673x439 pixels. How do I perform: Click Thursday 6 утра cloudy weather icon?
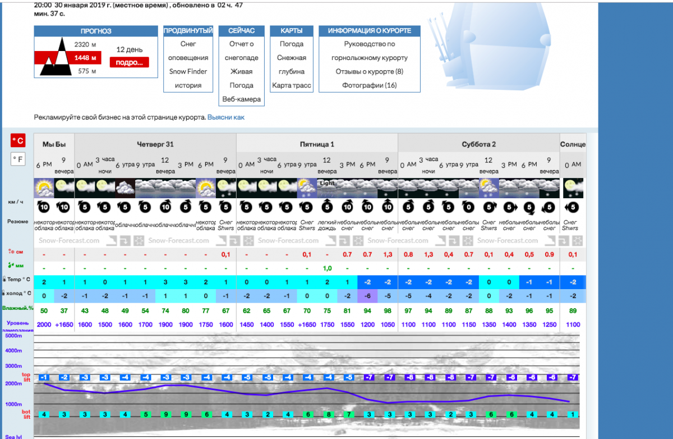coord(125,188)
